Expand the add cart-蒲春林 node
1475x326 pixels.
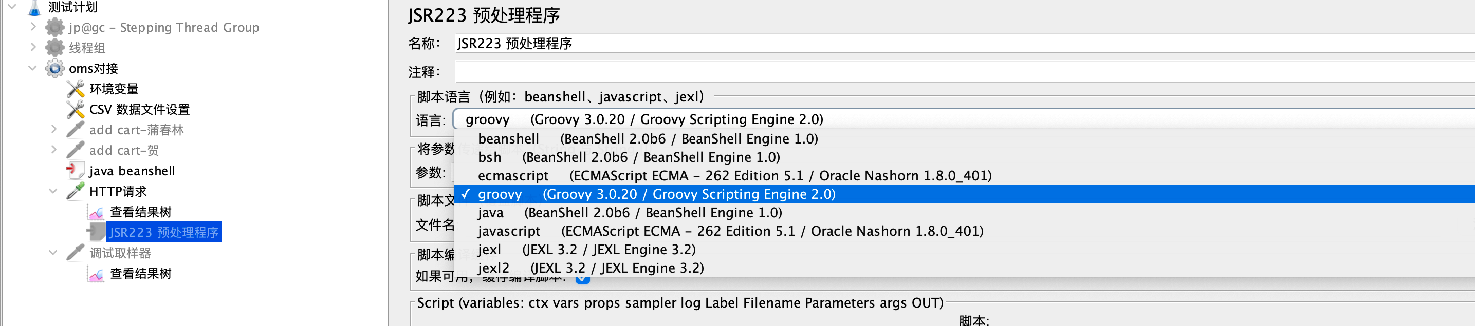tap(54, 130)
